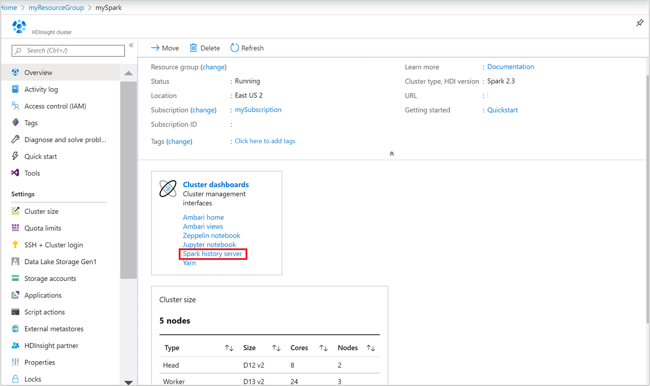Viewport: 650px width, 386px height.
Task: Select the Move toolbar icon
Action: [x=165, y=48]
